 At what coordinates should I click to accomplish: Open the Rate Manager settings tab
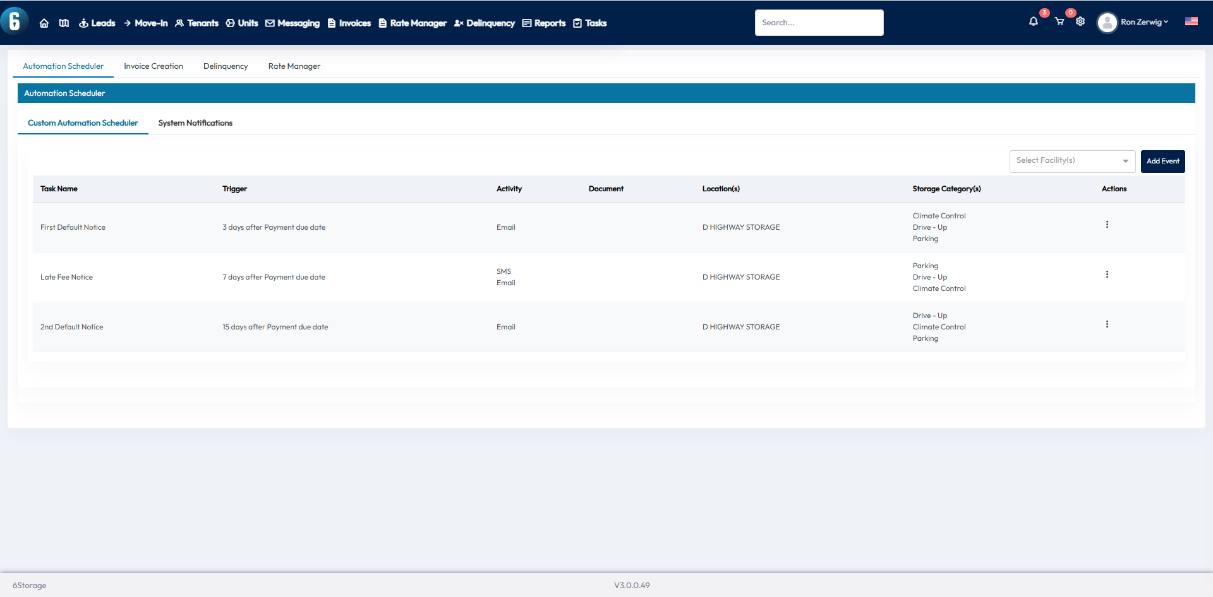pos(294,66)
